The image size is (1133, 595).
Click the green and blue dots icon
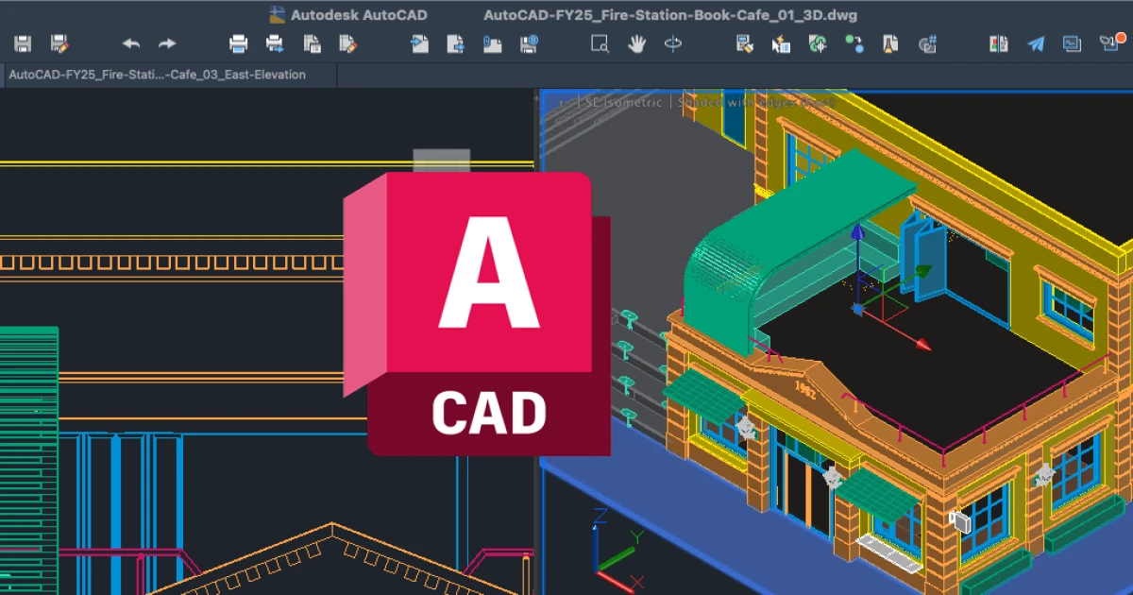coord(854,43)
